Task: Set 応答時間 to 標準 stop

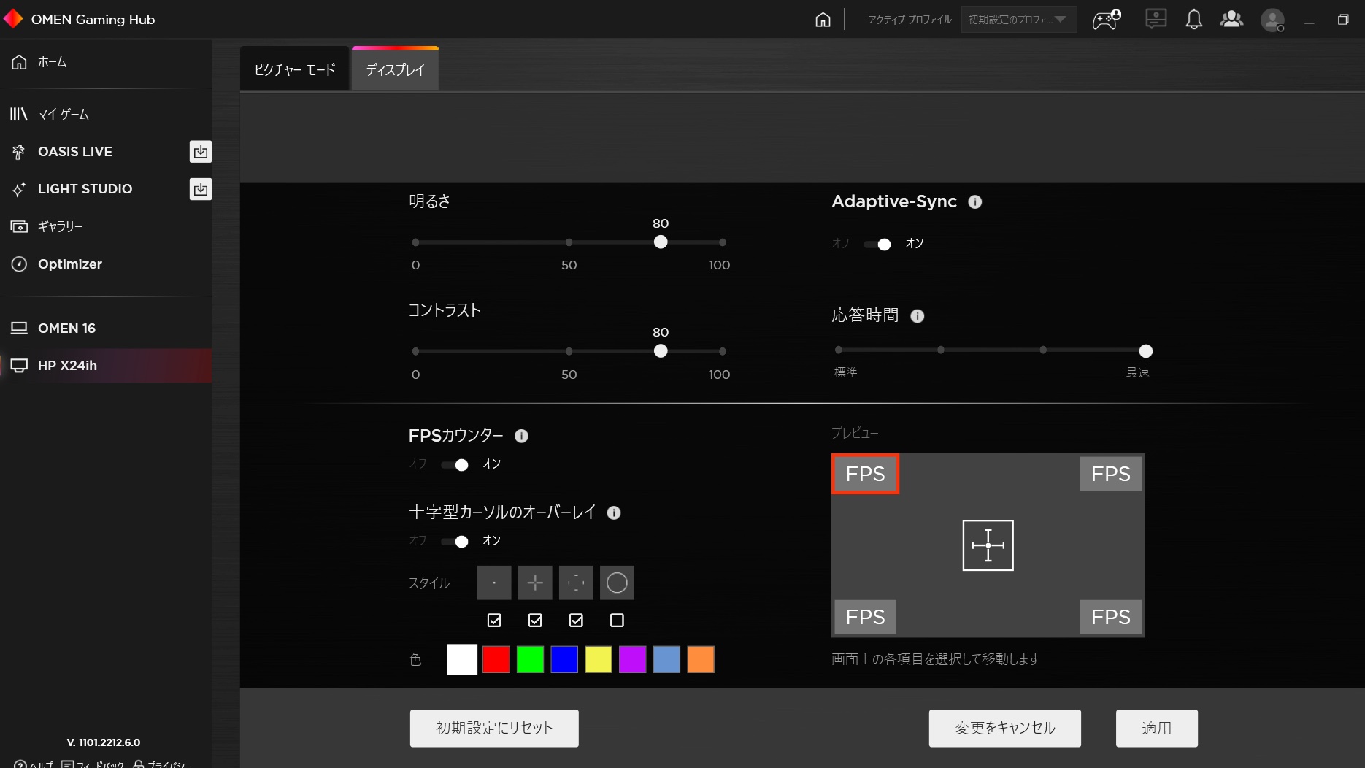Action: [x=839, y=350]
